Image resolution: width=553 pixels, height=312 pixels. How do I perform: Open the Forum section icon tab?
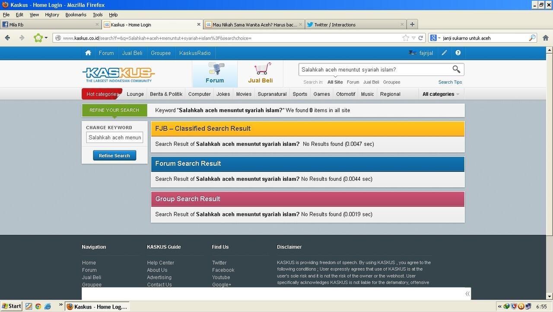pos(215,73)
